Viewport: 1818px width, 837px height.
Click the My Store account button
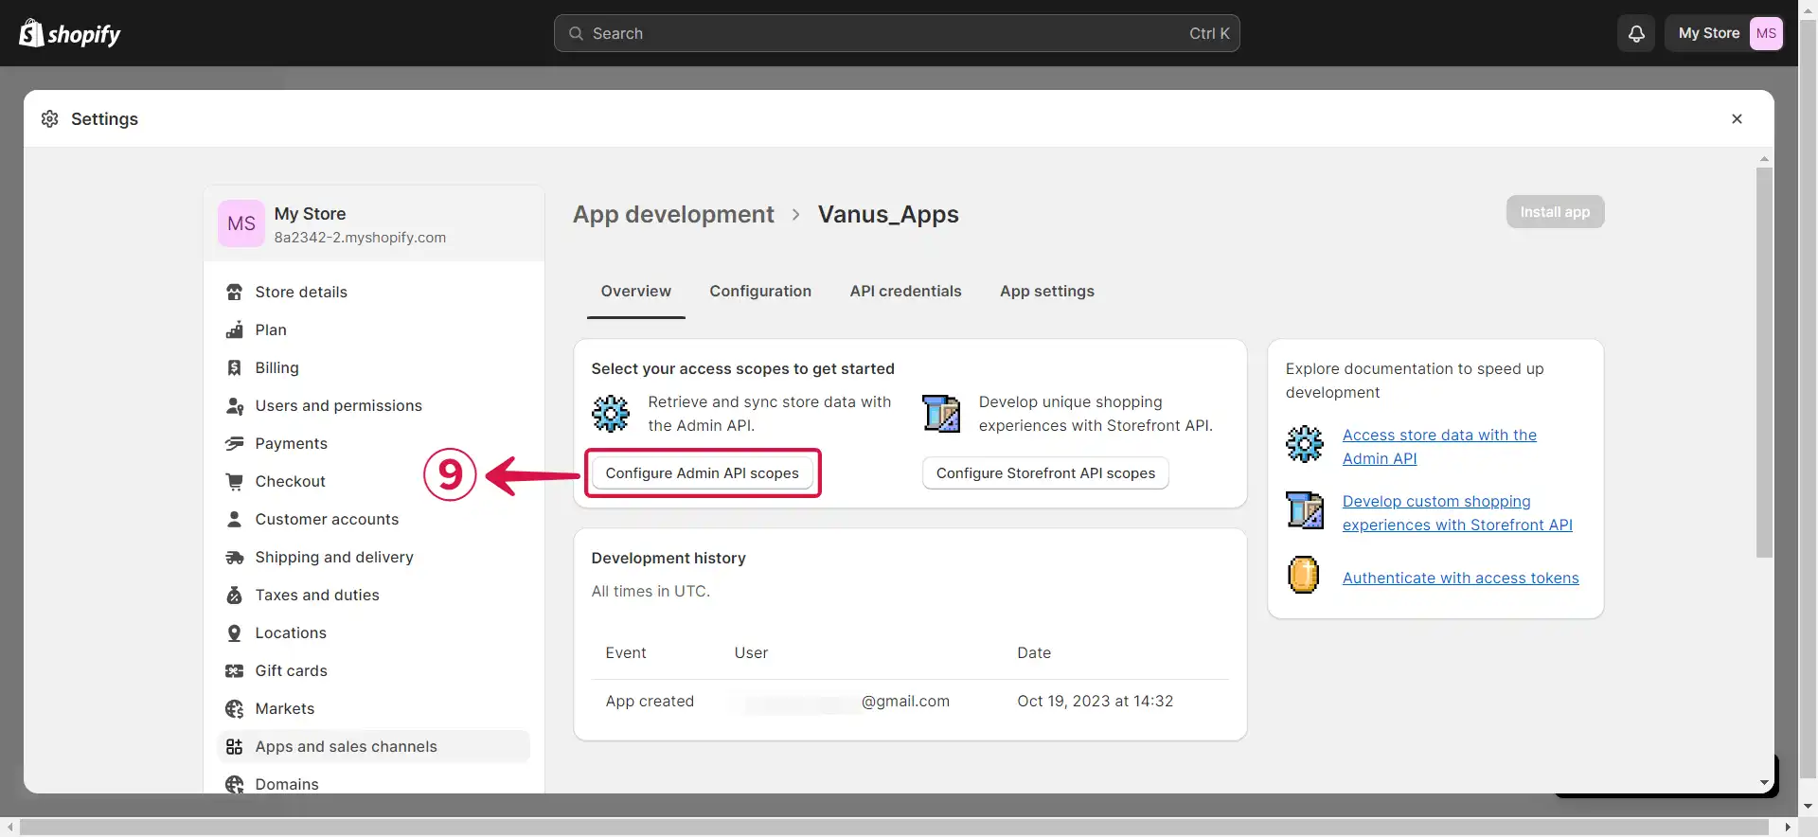(x=1726, y=33)
